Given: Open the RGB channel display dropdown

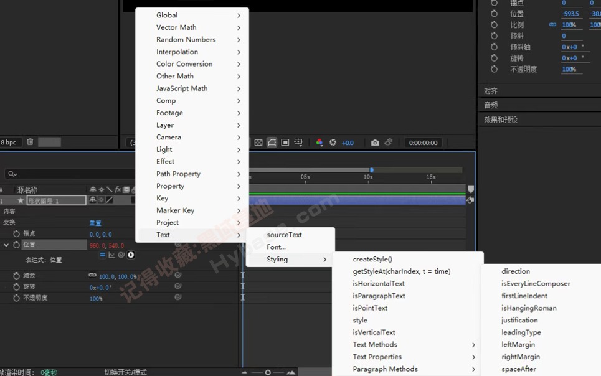Looking at the screenshot, I should tap(319, 143).
